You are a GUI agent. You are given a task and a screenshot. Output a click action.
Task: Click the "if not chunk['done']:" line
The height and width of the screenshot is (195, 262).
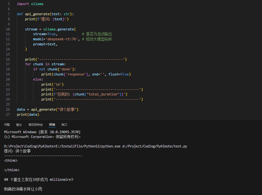pyautogui.click(x=54, y=69)
